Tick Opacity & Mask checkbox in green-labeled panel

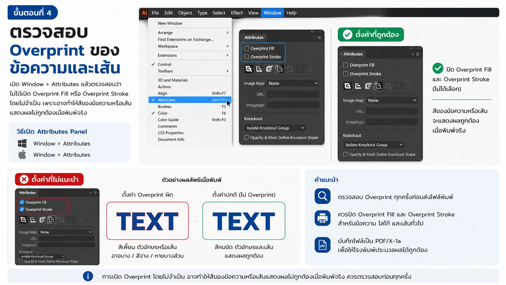coord(345,154)
